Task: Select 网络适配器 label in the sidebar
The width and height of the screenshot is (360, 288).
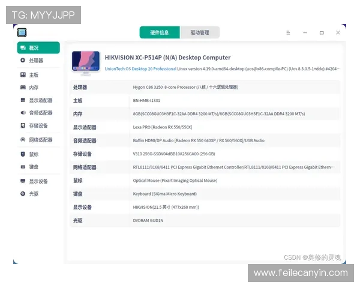Action: [x=41, y=140]
